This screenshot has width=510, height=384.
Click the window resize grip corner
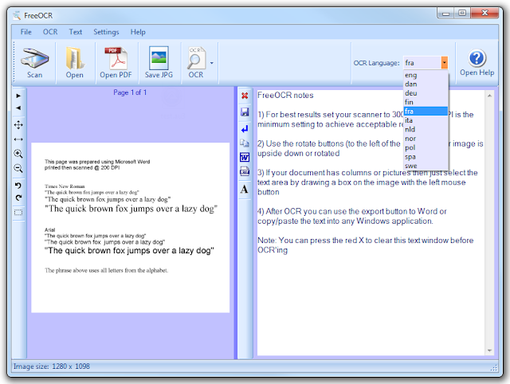tap(494, 367)
